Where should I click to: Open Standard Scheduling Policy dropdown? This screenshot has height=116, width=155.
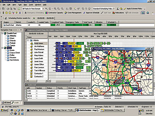click(x=114, y=9)
